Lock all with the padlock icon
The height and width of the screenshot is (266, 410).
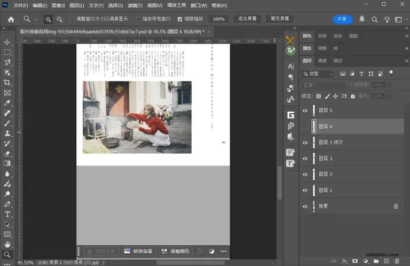pyautogui.click(x=352, y=96)
